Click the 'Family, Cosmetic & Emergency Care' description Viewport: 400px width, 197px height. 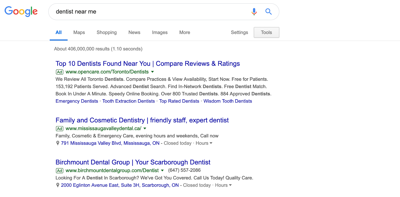tap(137, 136)
